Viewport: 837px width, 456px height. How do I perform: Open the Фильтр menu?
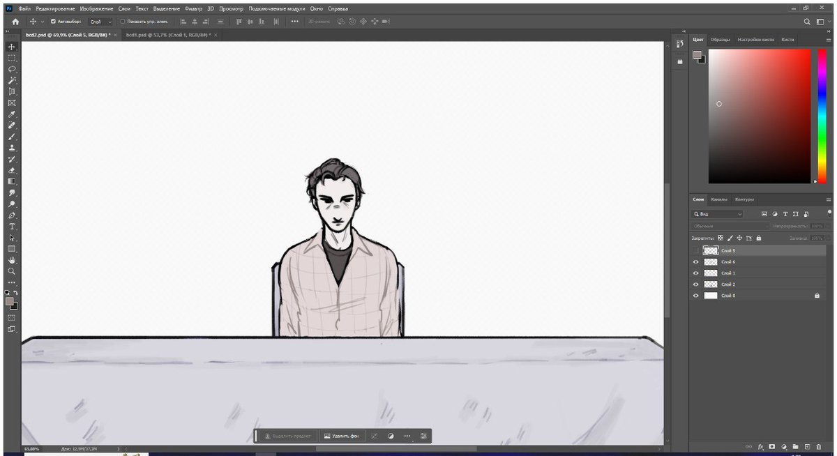tap(193, 8)
